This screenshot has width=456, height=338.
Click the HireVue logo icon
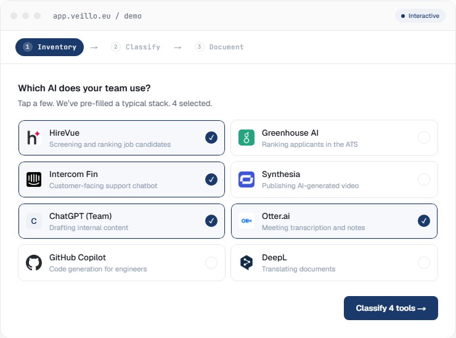(34, 138)
